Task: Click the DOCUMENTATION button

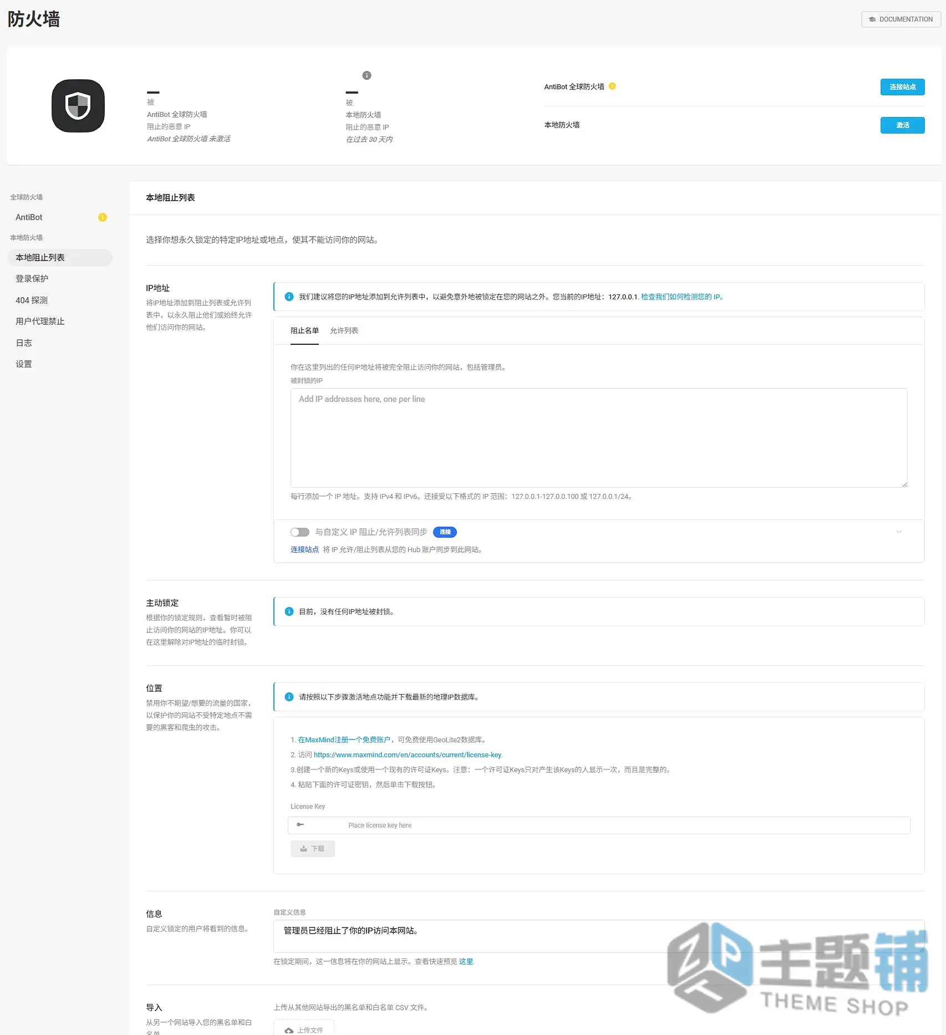Action: 901,19
